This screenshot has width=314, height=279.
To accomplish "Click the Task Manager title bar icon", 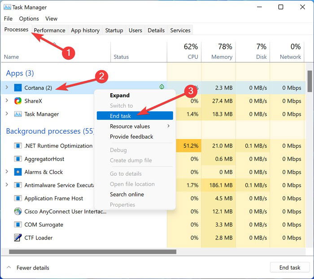I will coord(7,7).
